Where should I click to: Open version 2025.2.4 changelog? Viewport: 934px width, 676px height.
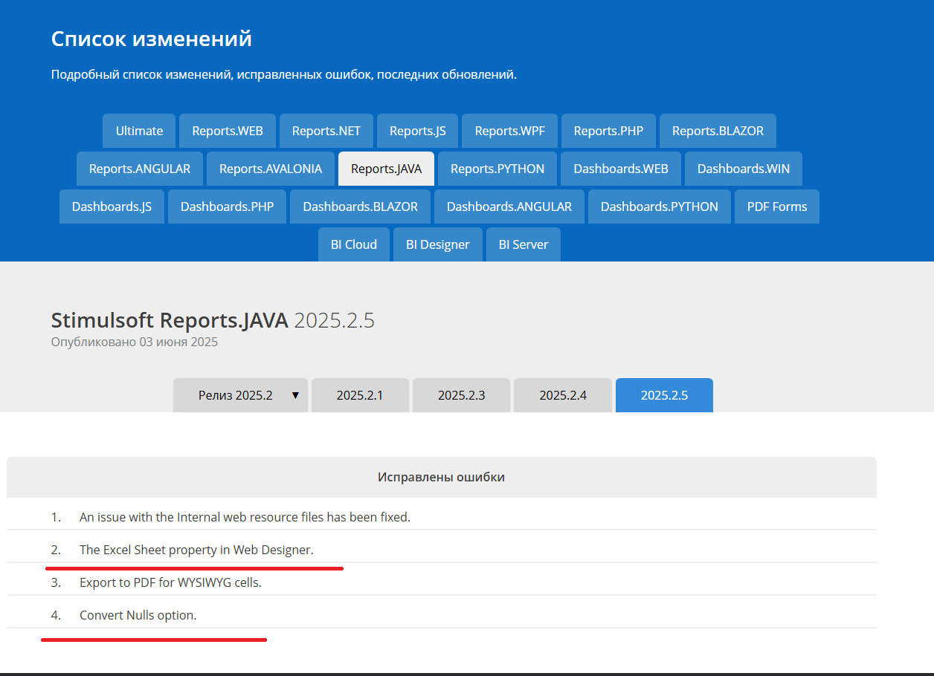point(563,395)
